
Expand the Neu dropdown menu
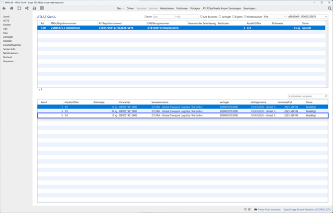coord(120,8)
